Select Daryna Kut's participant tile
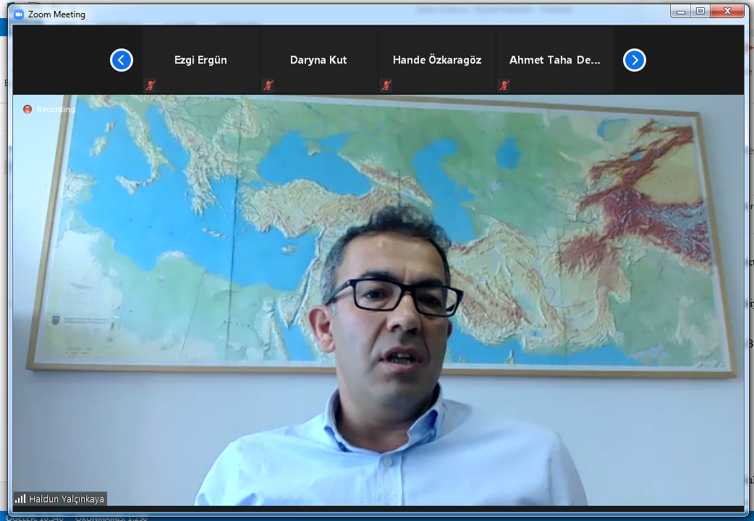 click(318, 60)
